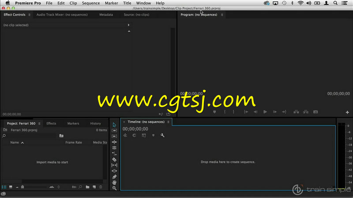Click the New Item icon in Project panel

click(x=94, y=187)
